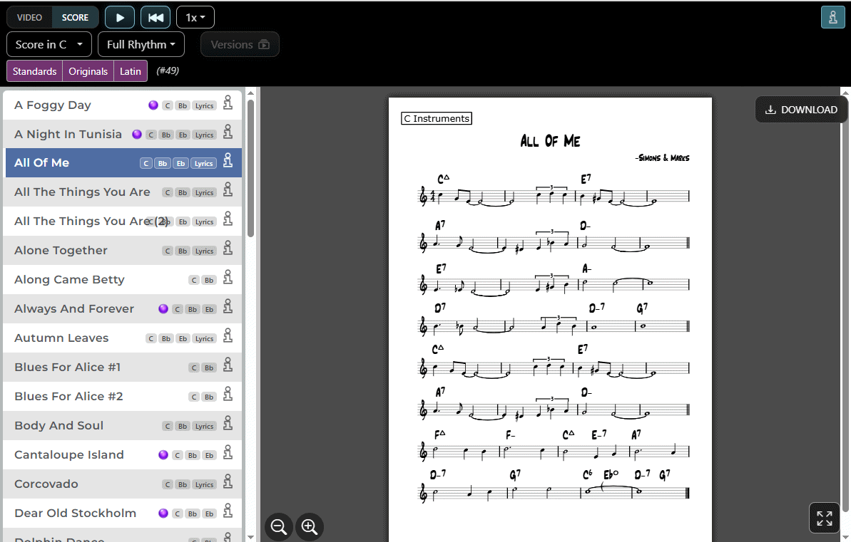The height and width of the screenshot is (542, 851).
Task: Click the player icon on Cantaloupe Island
Action: tap(228, 452)
